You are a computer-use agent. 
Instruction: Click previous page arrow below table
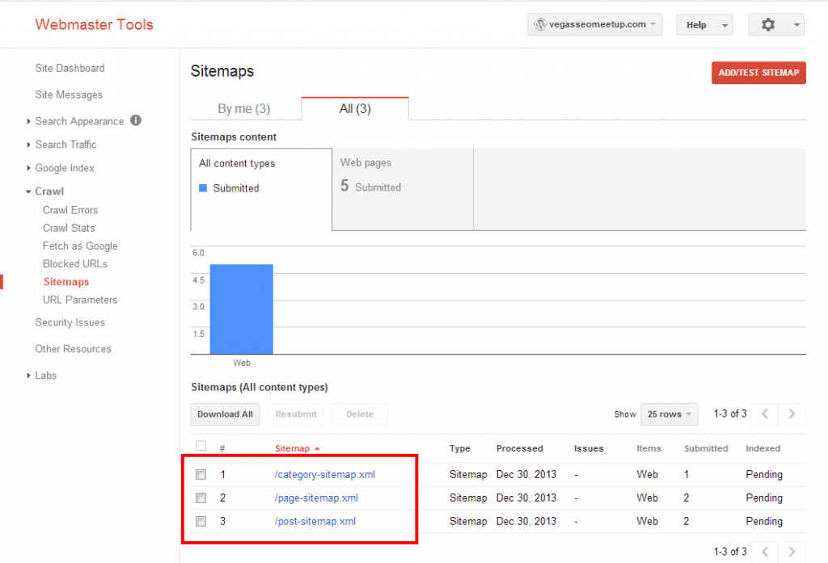765,552
